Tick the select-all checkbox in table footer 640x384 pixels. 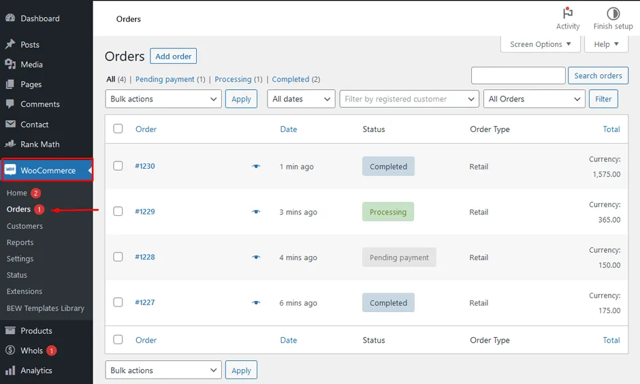[118, 340]
